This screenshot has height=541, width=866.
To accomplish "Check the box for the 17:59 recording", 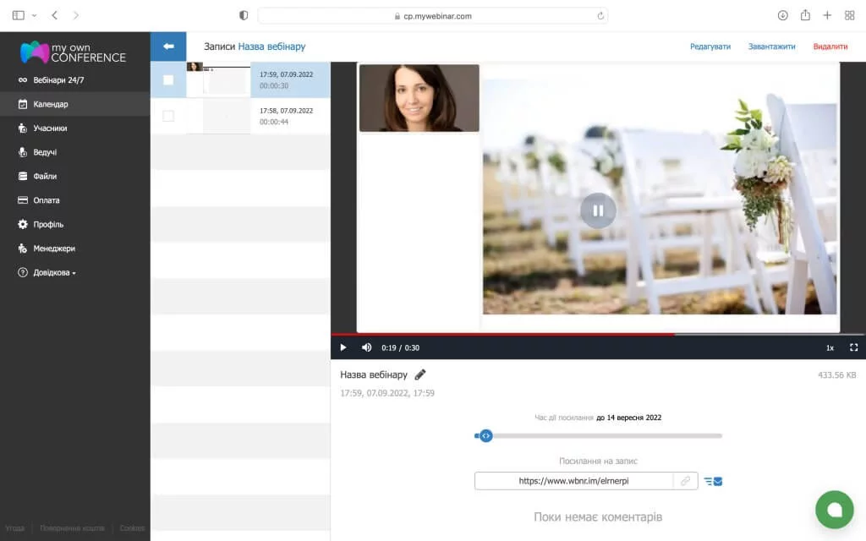I will click(168, 79).
